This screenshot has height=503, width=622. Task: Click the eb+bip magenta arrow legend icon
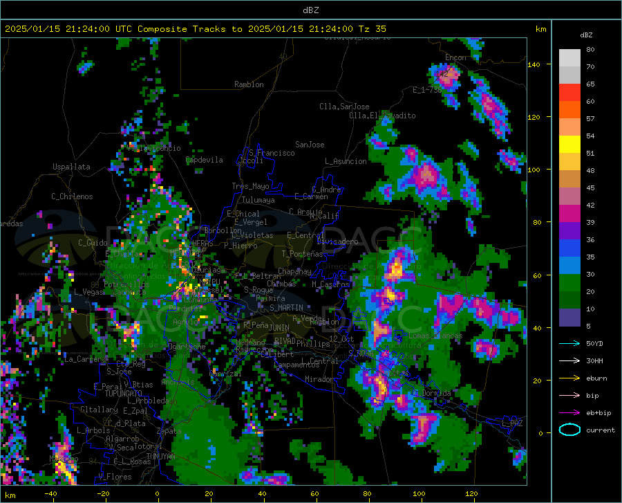tap(569, 413)
